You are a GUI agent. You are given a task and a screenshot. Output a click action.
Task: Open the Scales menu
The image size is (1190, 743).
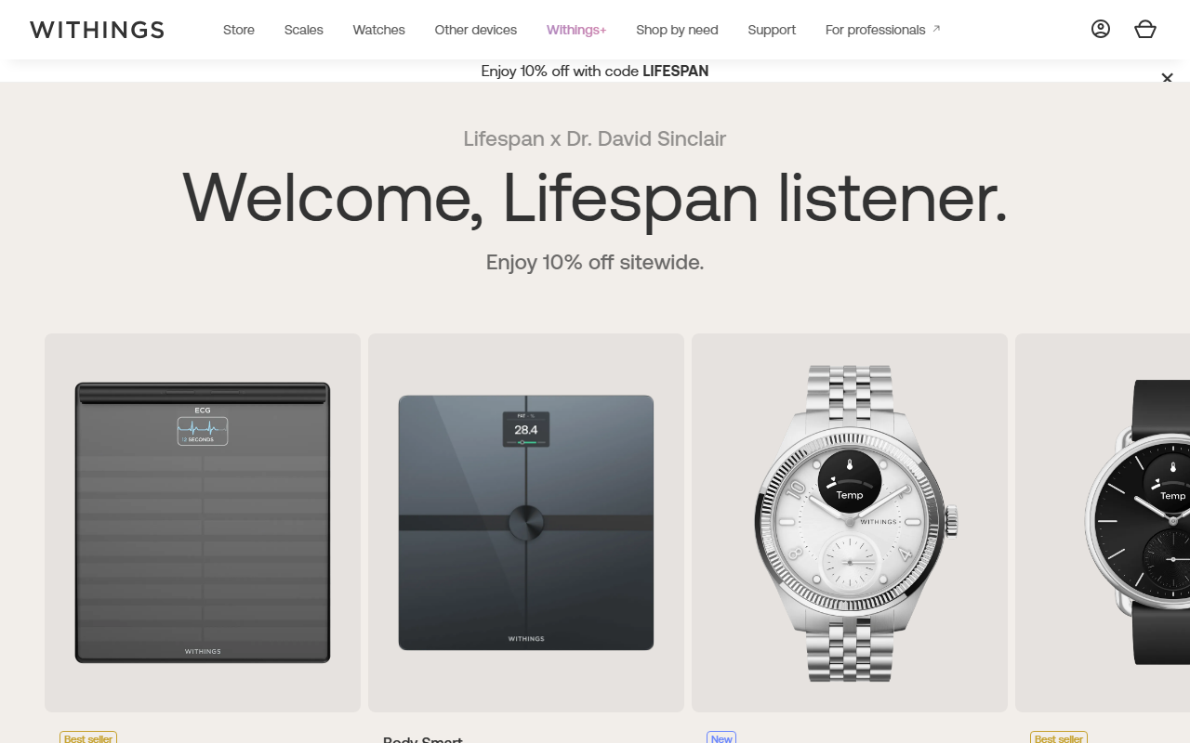(304, 30)
